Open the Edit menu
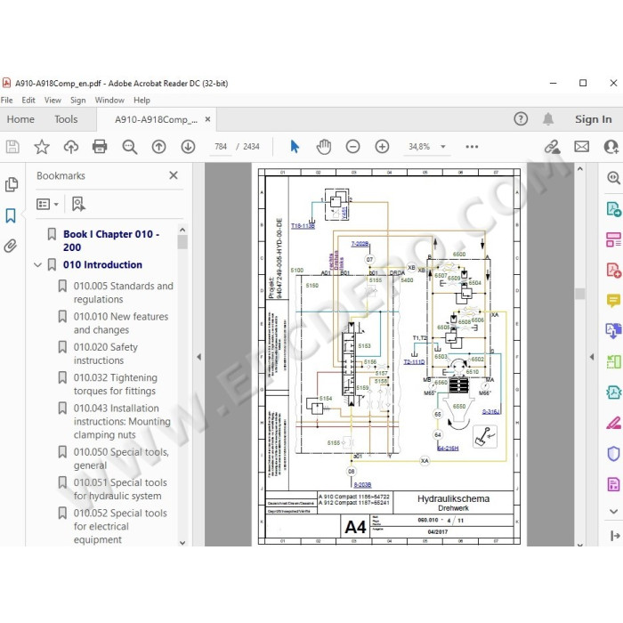This screenshot has height=623, width=623. [28, 100]
